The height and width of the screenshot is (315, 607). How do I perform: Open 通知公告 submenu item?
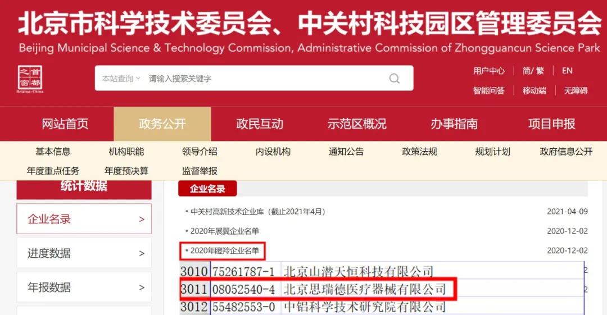coord(346,152)
